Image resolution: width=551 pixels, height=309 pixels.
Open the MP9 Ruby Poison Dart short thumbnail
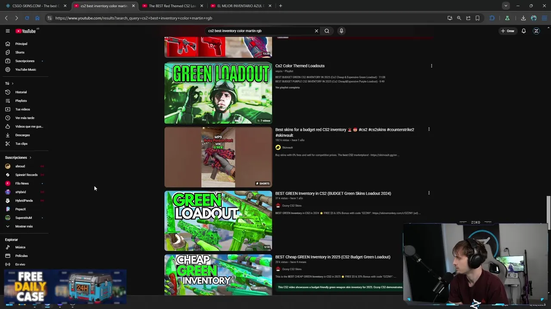click(218, 157)
